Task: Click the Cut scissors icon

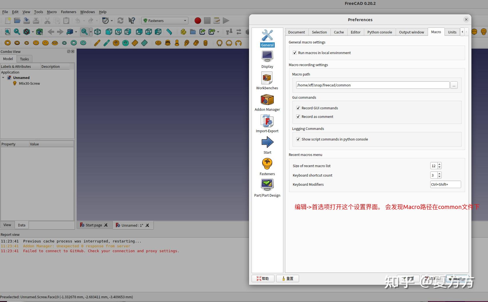Action: [x=47, y=21]
